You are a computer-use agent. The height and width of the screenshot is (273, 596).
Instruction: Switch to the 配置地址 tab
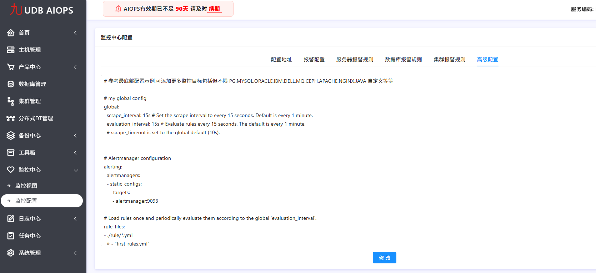(281, 60)
